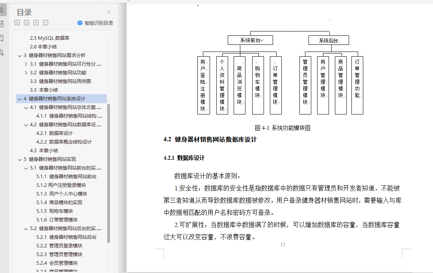Go to 5.1.1 健身器材销售网站前台
Image resolution: width=433 pixels, height=273 pixels.
(x=66, y=177)
